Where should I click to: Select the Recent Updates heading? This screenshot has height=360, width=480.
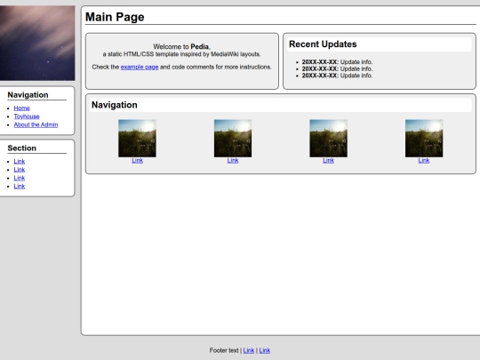pyautogui.click(x=323, y=44)
